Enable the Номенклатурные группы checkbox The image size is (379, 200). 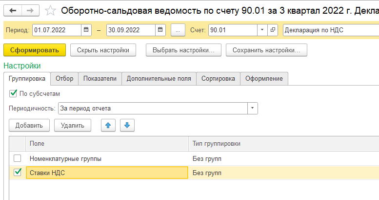pyautogui.click(x=18, y=158)
